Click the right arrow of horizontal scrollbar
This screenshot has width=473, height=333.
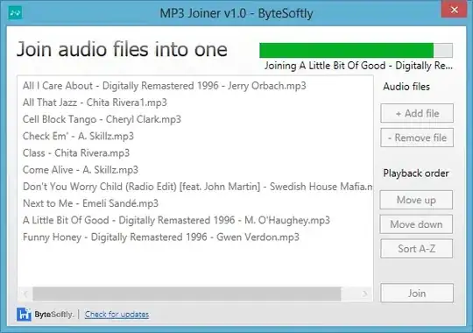364,294
